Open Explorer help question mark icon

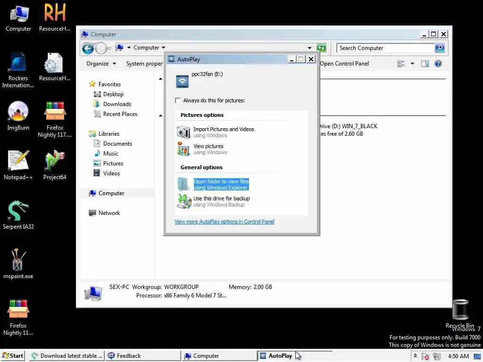pyautogui.click(x=438, y=64)
